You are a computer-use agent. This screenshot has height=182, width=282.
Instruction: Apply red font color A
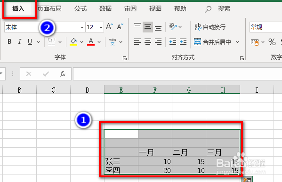(91, 42)
